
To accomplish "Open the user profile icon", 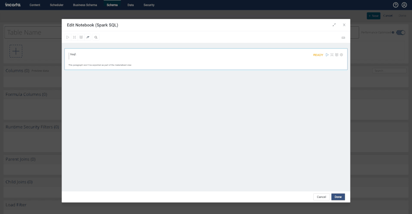I will 404,5.
